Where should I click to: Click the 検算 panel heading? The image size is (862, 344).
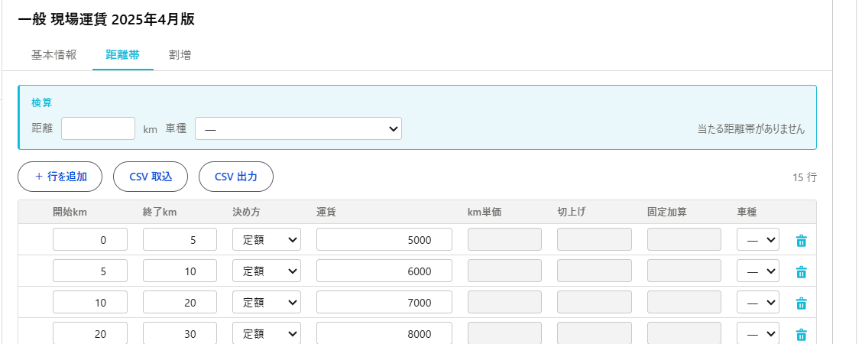click(x=42, y=102)
